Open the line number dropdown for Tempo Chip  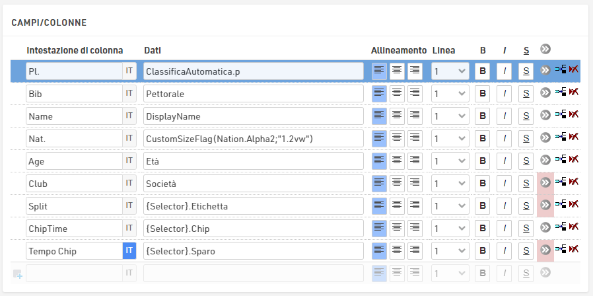point(450,251)
